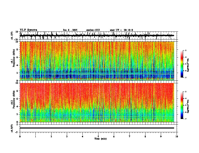The height and width of the screenshot is (153, 199).
Task: Click the ch.1 colorbar unit label
Action: pos(188,65)
